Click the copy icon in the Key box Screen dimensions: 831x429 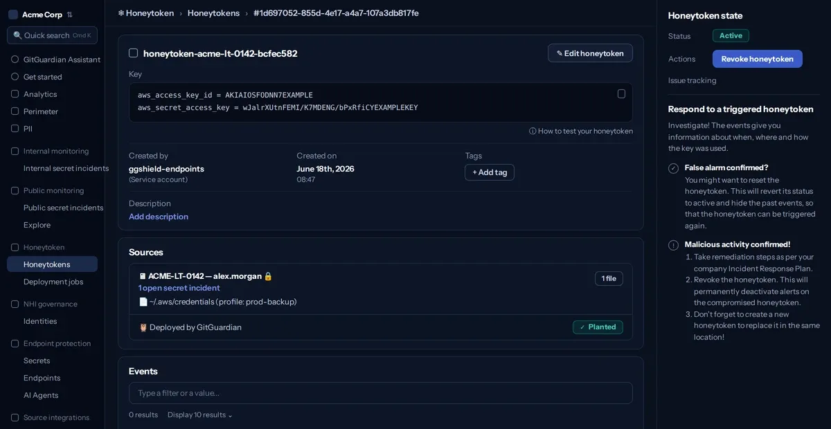tap(621, 93)
